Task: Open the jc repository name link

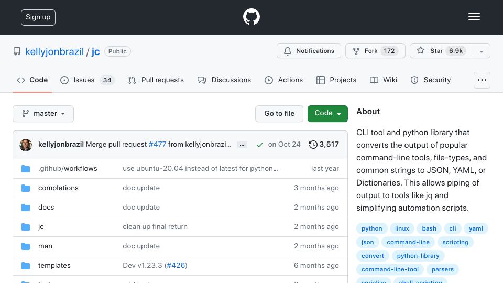Action: click(x=95, y=51)
